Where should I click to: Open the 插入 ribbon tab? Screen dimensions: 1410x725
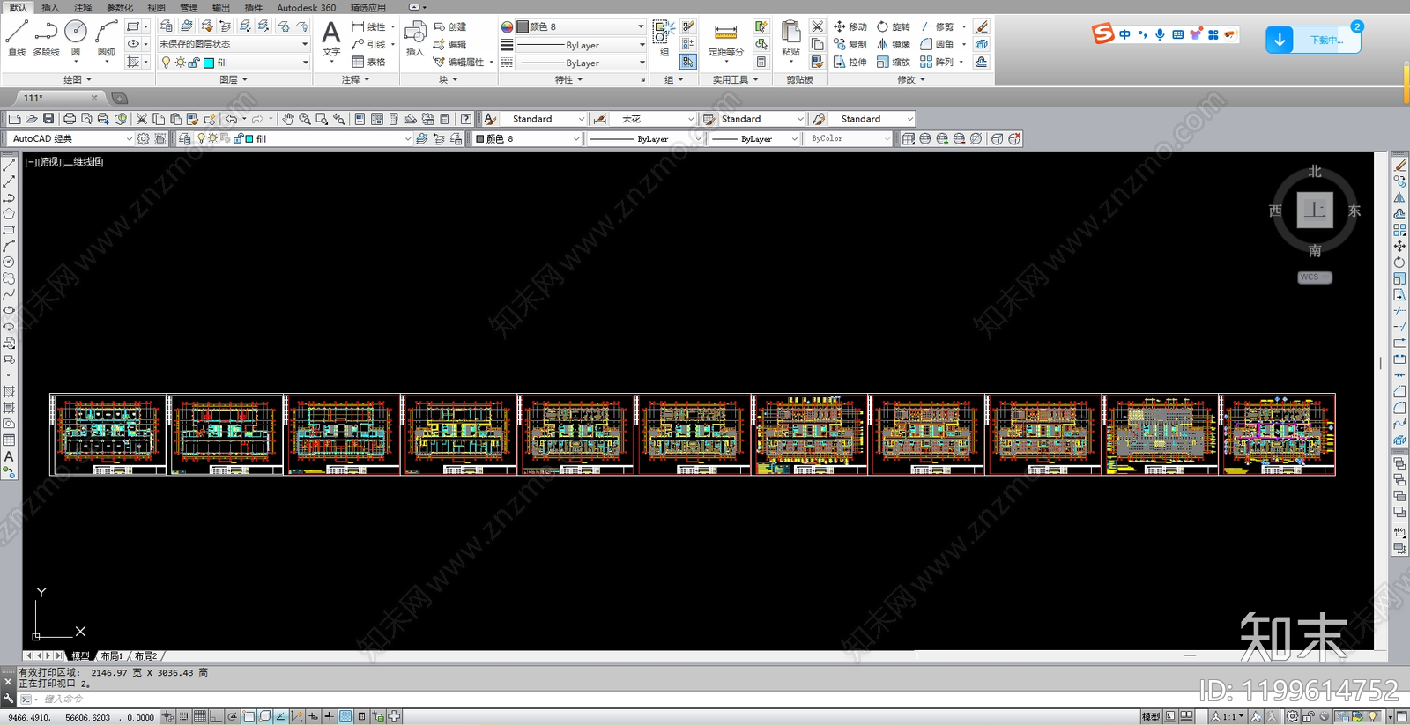pyautogui.click(x=50, y=7)
